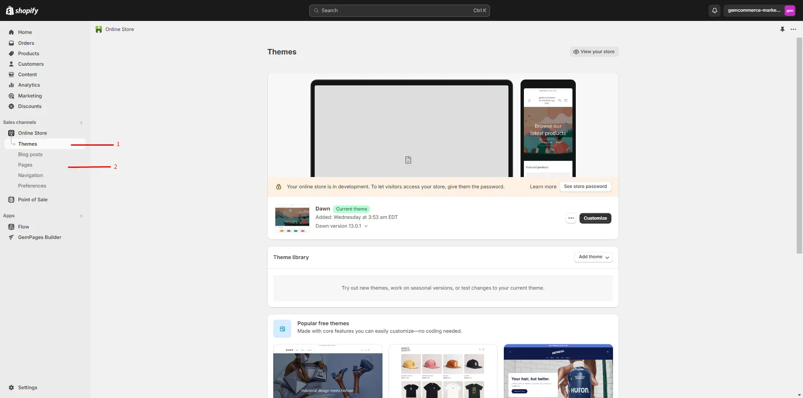This screenshot has width=803, height=398.
Task: Click the Current theme badge
Action: click(x=351, y=209)
